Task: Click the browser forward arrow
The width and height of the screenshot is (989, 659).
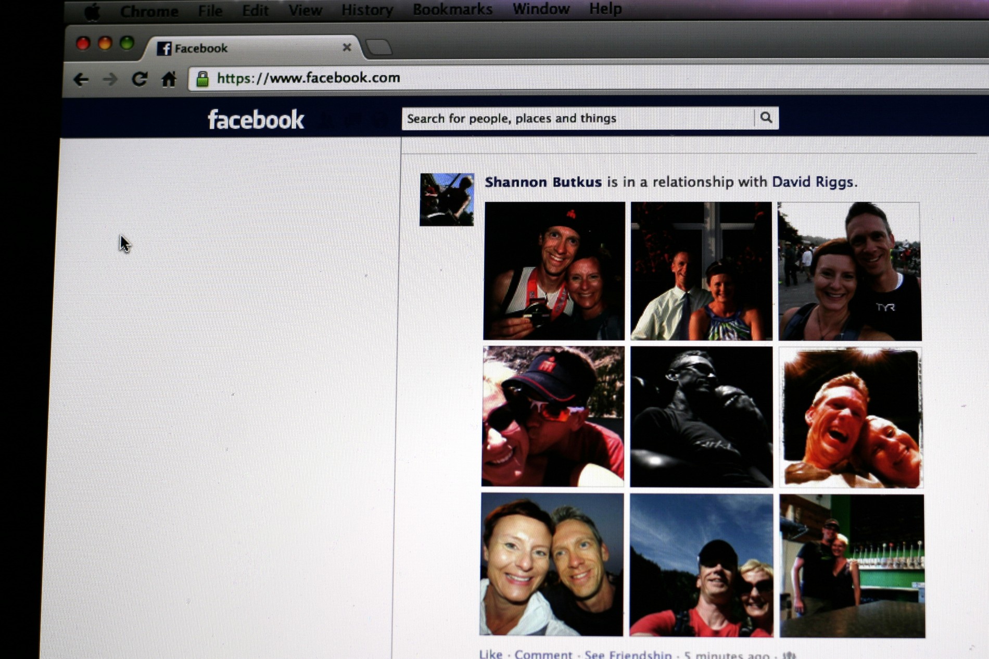Action: pyautogui.click(x=110, y=80)
